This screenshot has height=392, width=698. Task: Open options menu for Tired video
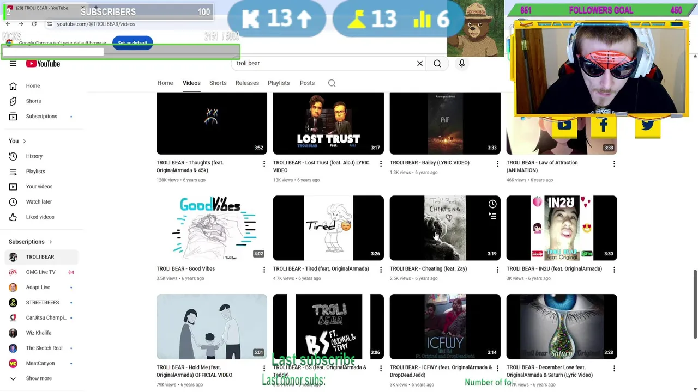pos(381,269)
